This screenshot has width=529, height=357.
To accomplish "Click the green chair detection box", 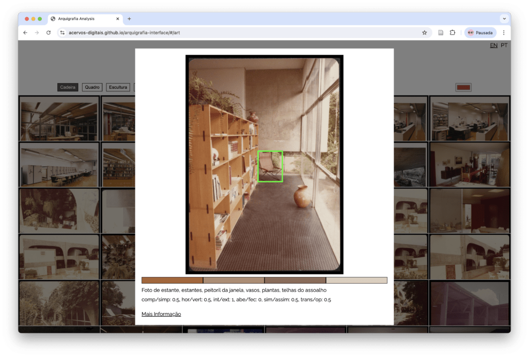I will click(270, 166).
